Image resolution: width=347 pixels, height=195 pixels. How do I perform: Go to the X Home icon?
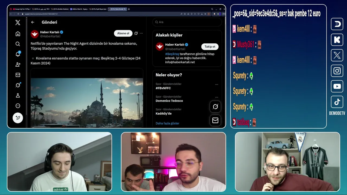pos(18,34)
